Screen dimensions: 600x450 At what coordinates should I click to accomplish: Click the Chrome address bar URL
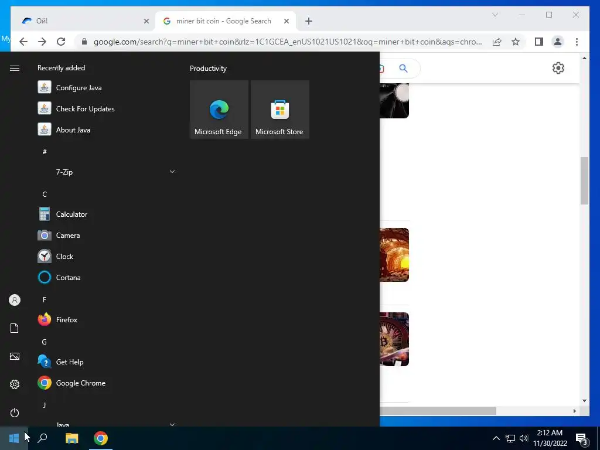(288, 42)
